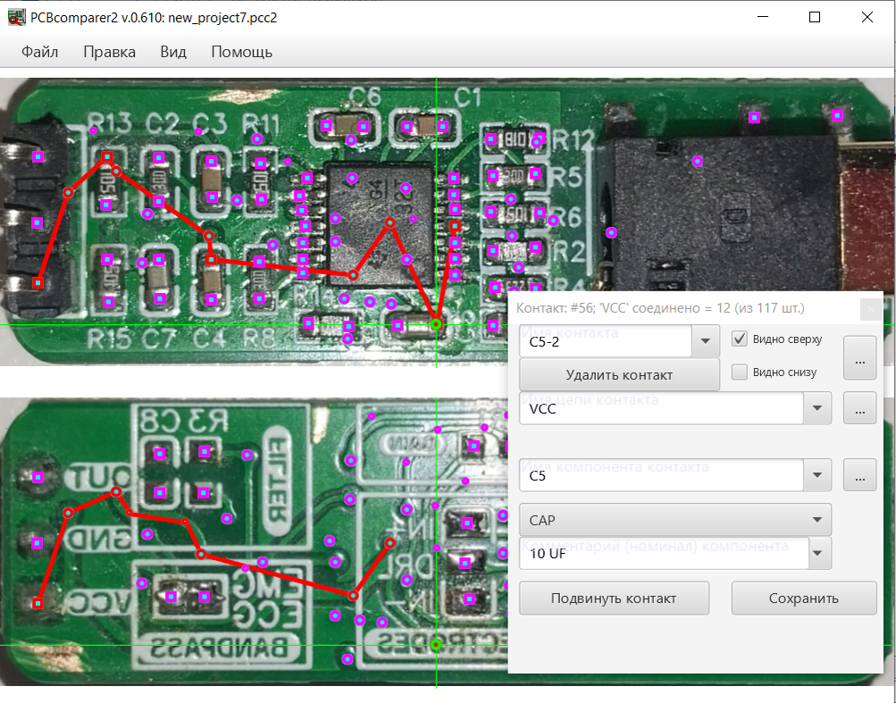Select the bottom pad marker of C4
Screen dimensions: 896x703
click(212, 299)
